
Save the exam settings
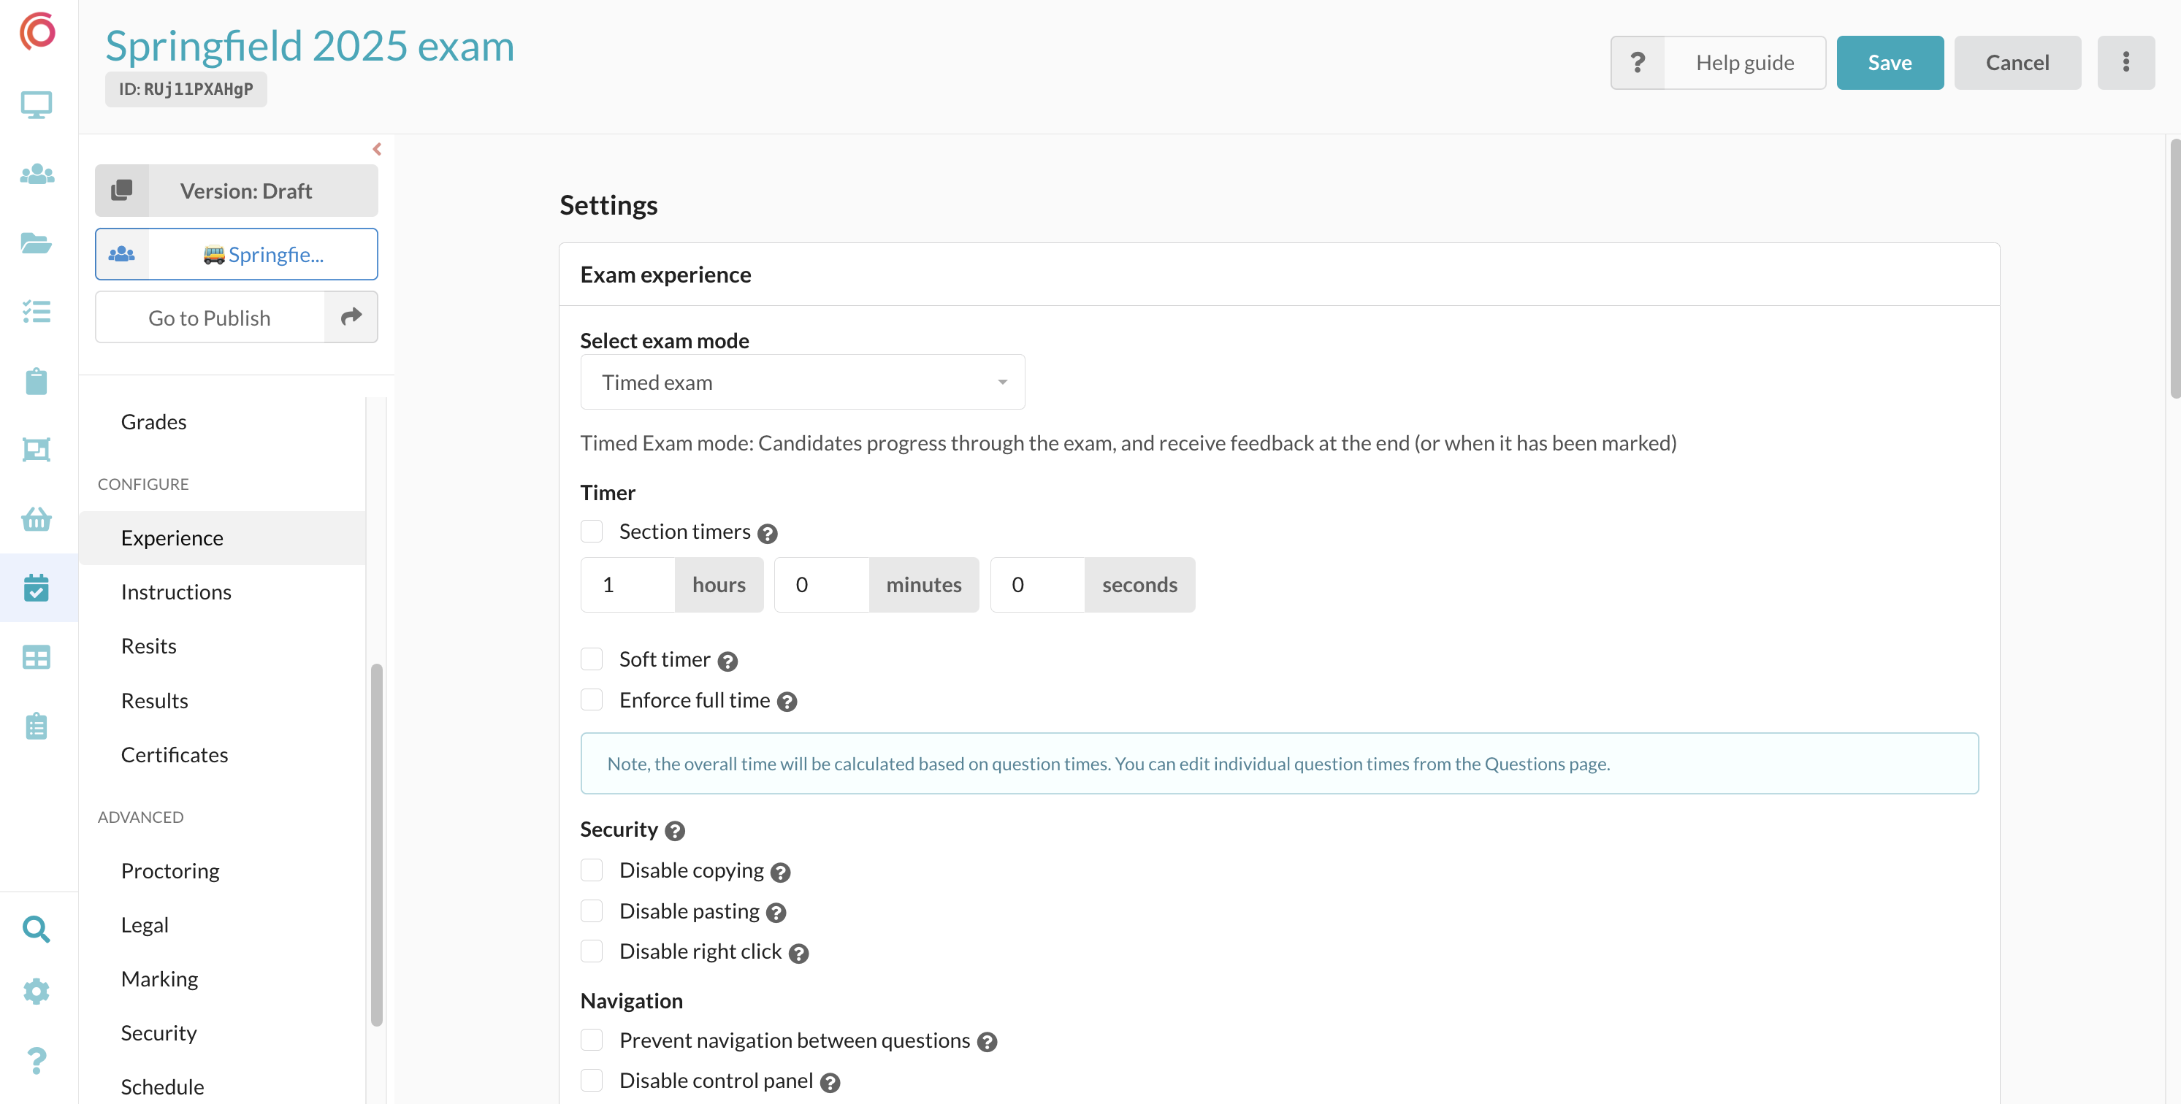click(x=1889, y=63)
